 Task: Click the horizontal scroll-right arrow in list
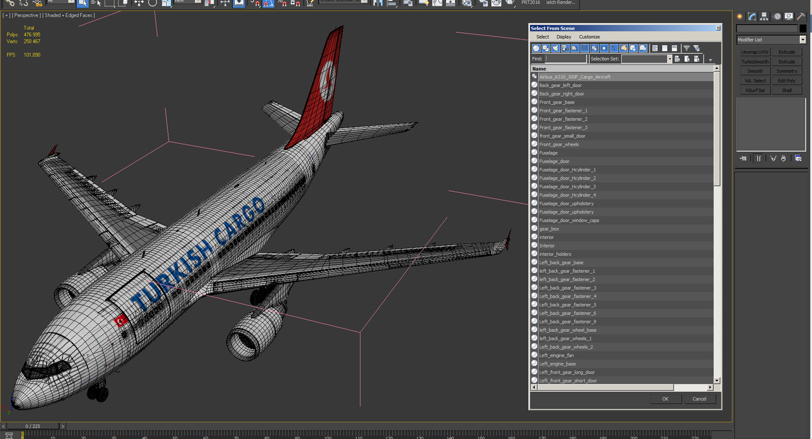pos(710,387)
